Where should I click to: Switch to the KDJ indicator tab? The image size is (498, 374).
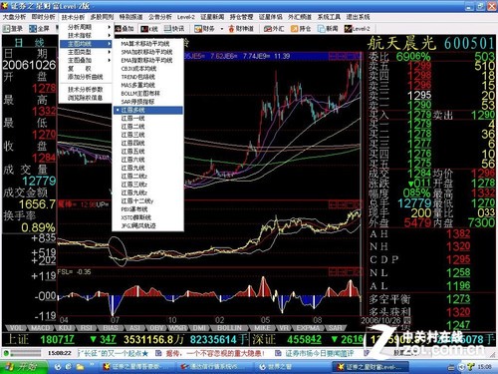pyautogui.click(x=64, y=328)
